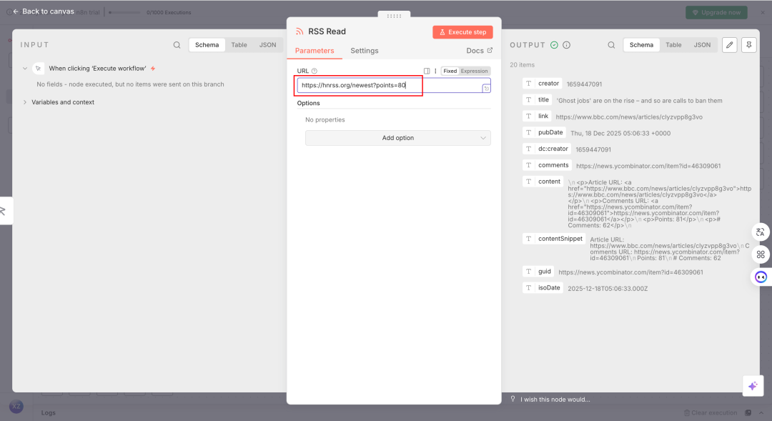Click the edit output pencil icon
Image resolution: width=772 pixels, height=421 pixels.
click(x=730, y=45)
